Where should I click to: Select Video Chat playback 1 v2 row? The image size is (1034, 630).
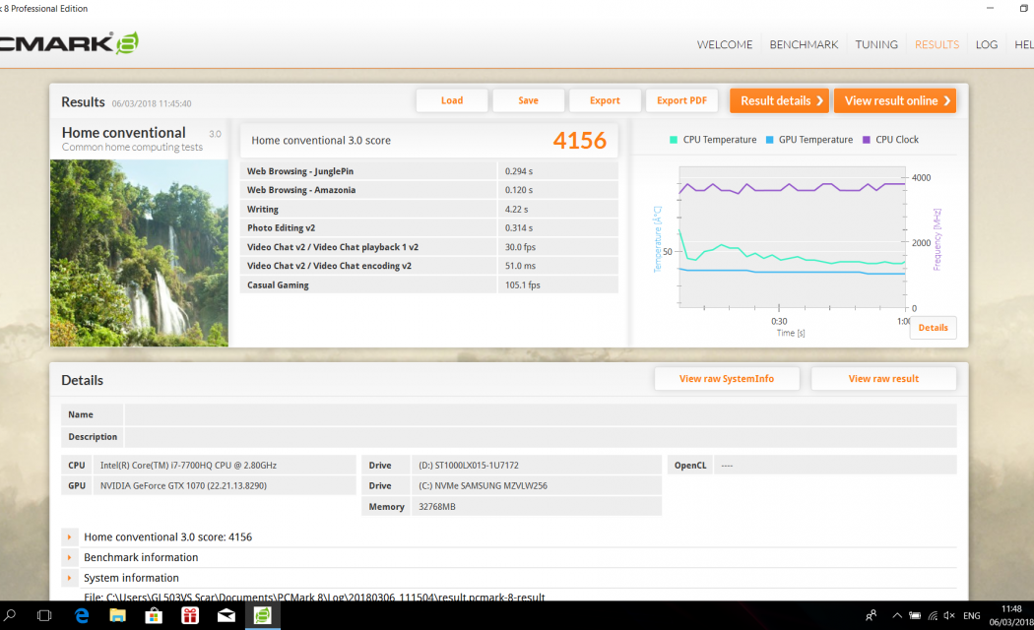[429, 247]
